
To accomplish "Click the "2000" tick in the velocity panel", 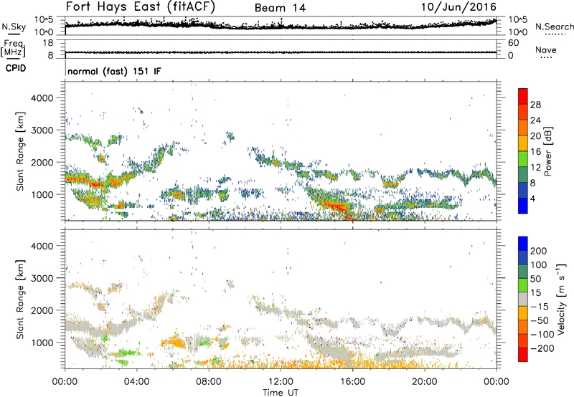I will point(42,310).
